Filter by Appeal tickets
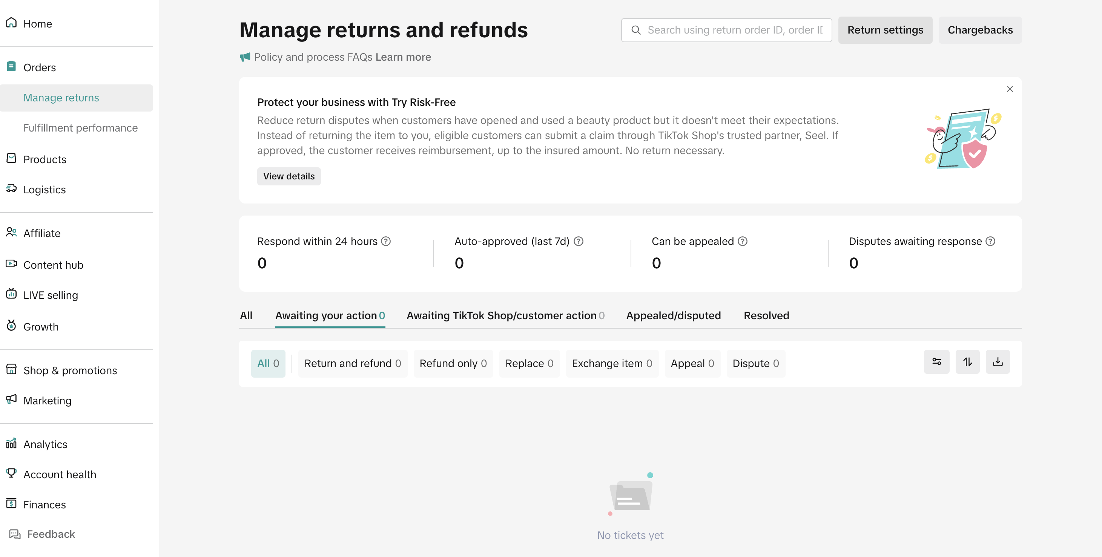The height and width of the screenshot is (557, 1102). click(x=692, y=363)
